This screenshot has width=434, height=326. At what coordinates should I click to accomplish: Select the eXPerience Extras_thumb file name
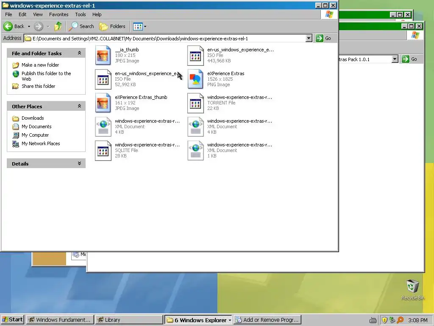141,97
